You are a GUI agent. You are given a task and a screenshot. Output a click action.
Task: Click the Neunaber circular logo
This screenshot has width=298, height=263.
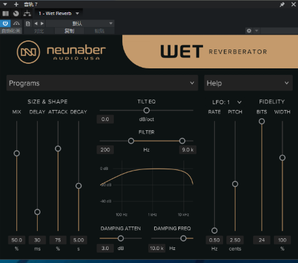point(29,52)
